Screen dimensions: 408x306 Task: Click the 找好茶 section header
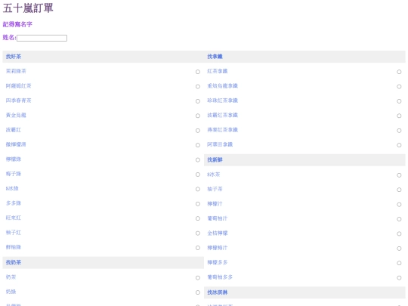pos(14,57)
